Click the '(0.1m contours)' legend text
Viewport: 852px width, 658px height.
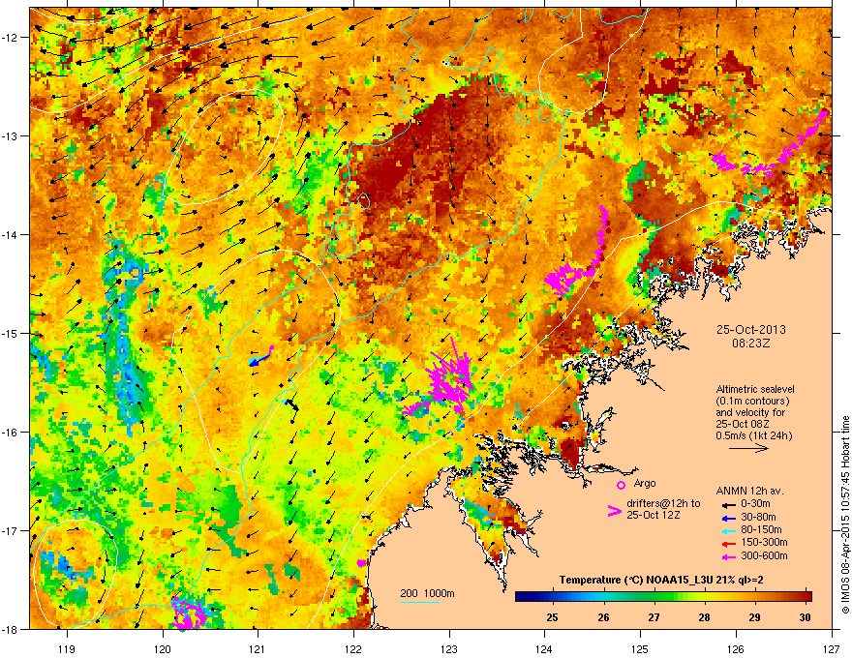(x=752, y=402)
